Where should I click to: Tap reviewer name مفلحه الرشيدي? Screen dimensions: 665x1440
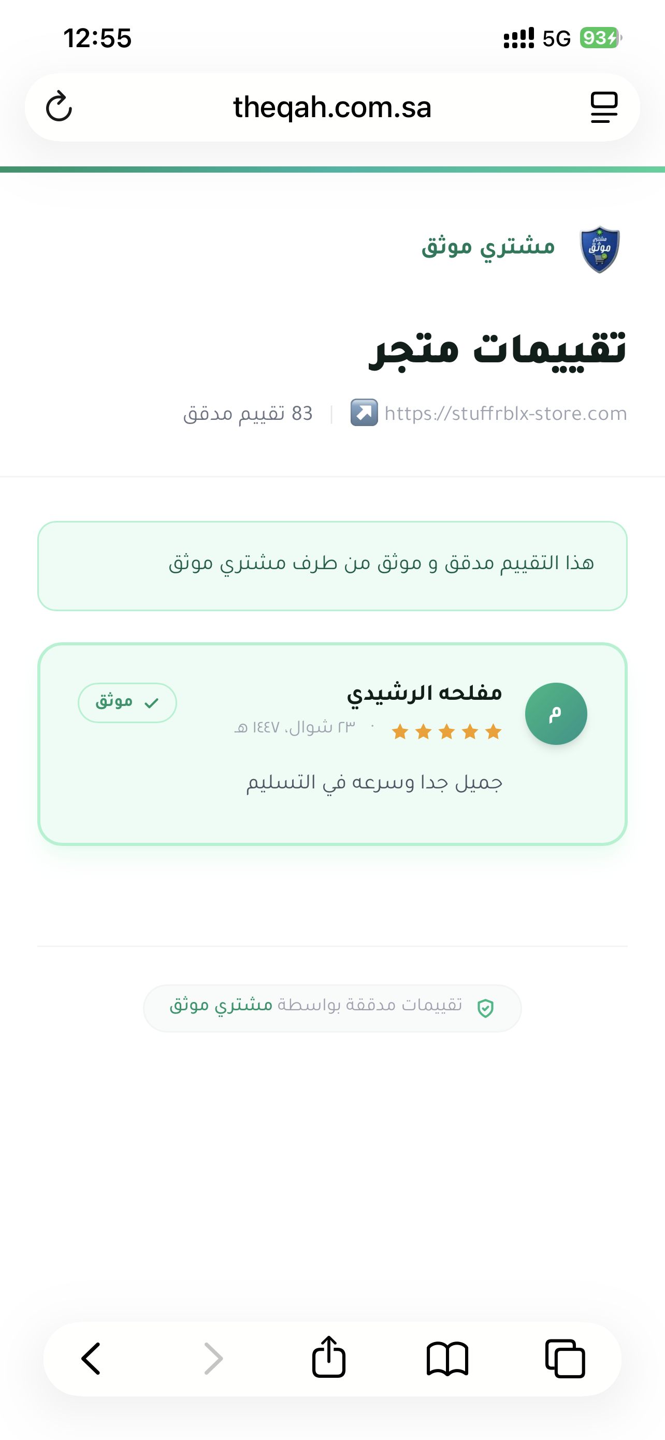(x=424, y=693)
